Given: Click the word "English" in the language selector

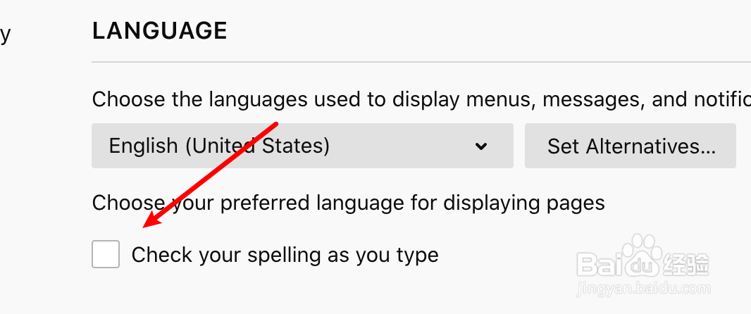Looking at the screenshot, I should click(x=142, y=146).
